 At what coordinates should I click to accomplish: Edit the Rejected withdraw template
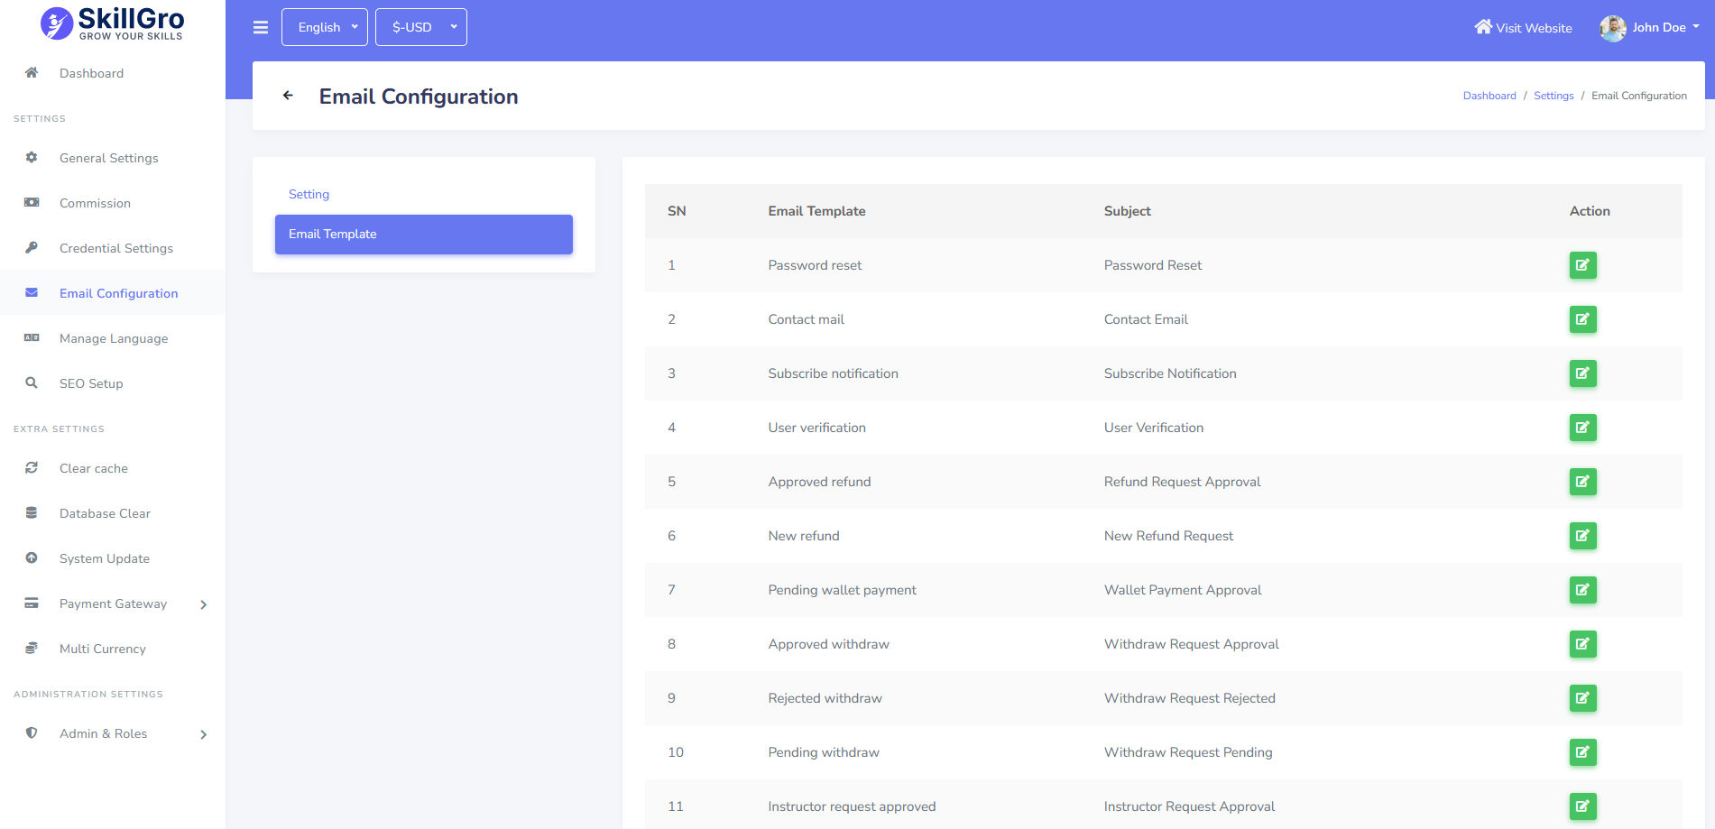(1582, 698)
